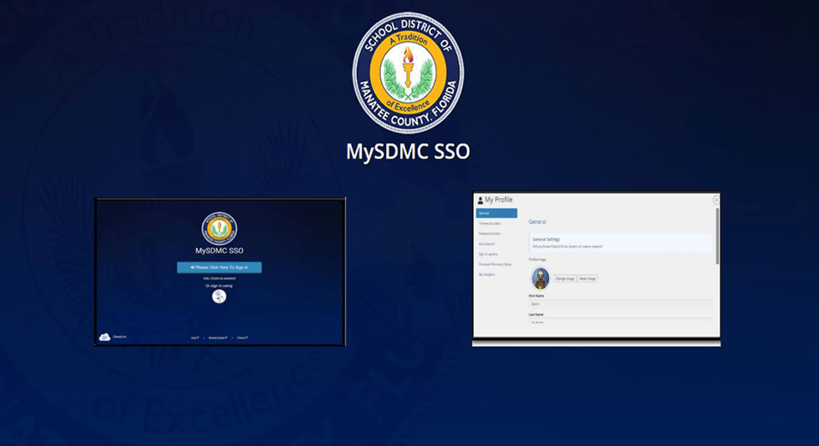
Task: Open the login screen thumbnail image
Action: [220, 271]
